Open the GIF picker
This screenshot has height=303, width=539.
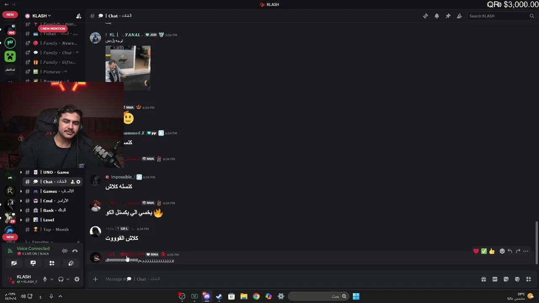[495, 279]
